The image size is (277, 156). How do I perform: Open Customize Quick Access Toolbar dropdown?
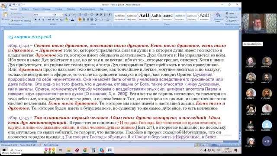(x=24, y=5)
